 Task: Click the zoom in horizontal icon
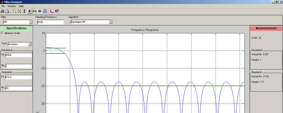40,11
